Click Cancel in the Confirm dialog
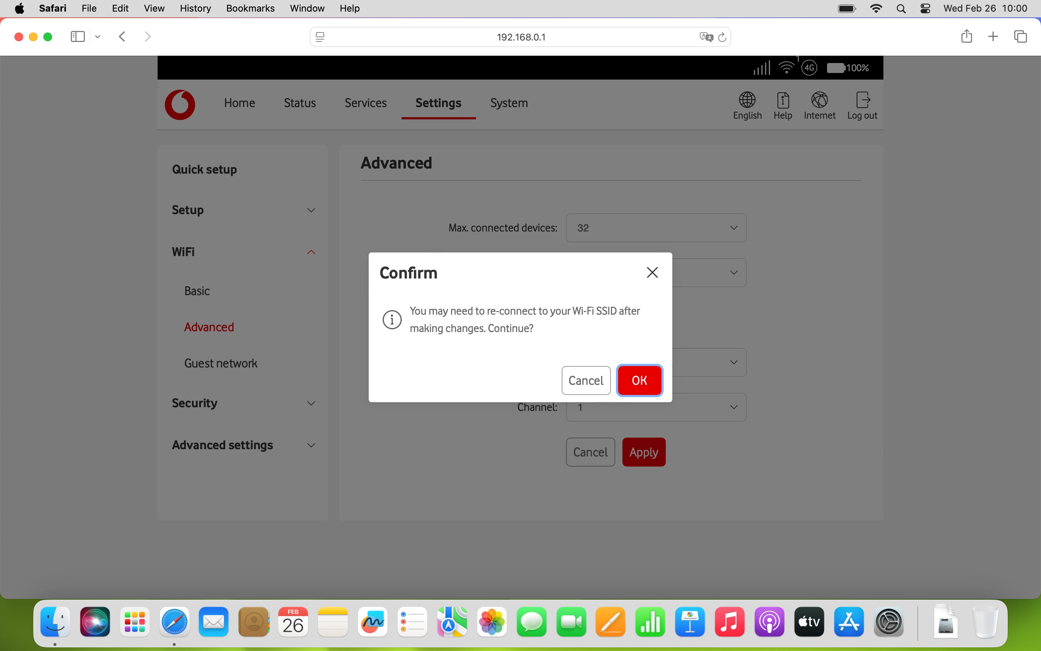1041x651 pixels. point(586,380)
